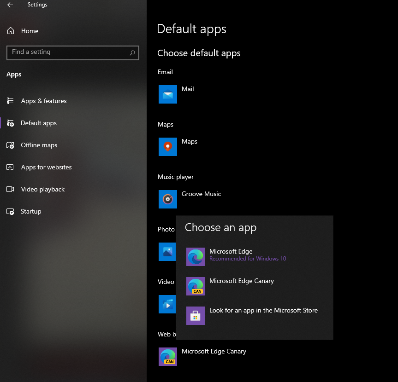This screenshot has width=398, height=382.
Task: Change the default Mail app
Action: click(188, 89)
